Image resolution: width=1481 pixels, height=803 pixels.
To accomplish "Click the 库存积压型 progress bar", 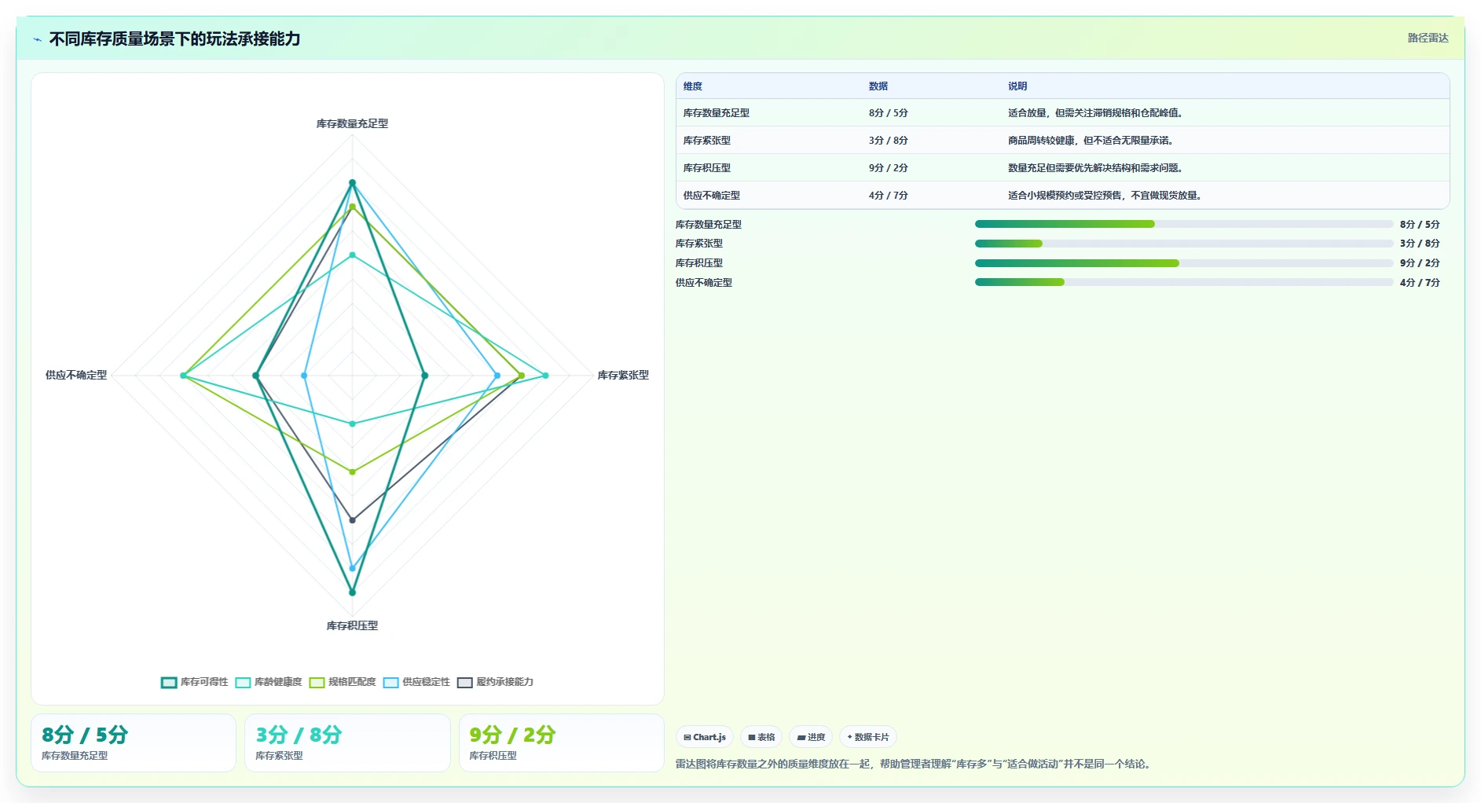I will coord(1183,263).
